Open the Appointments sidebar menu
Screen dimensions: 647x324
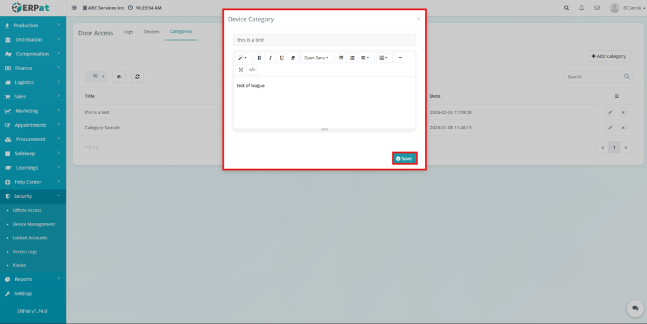[33, 125]
